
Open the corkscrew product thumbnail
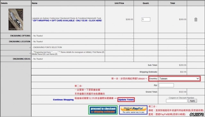pyautogui.click(x=16, y=19)
